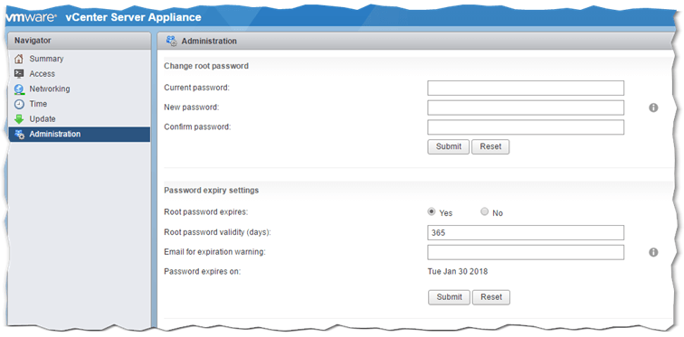Viewport: 684px width, 337px height.
Task: Open Summary in the Navigator
Action: pos(80,59)
